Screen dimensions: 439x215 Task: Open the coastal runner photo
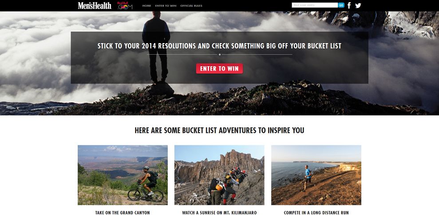pos(316,175)
